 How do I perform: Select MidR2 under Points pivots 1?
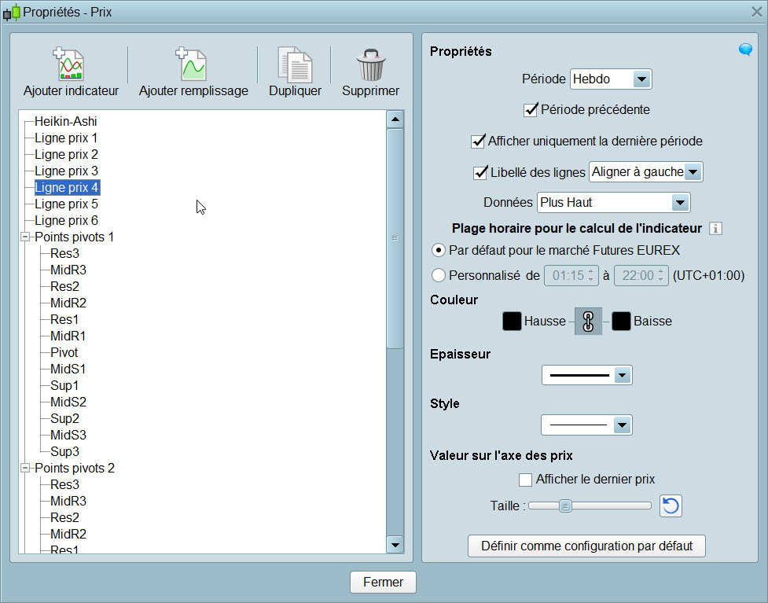[68, 303]
